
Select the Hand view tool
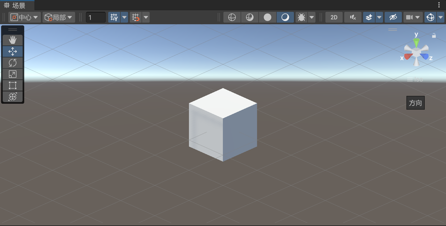pos(13,40)
